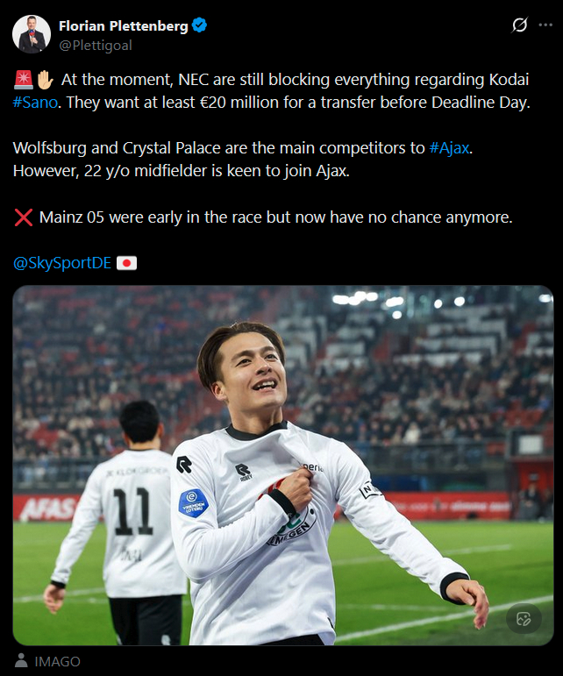Click the image edit icon on photo
Screen dimensions: 563x676
pyautogui.click(x=524, y=619)
